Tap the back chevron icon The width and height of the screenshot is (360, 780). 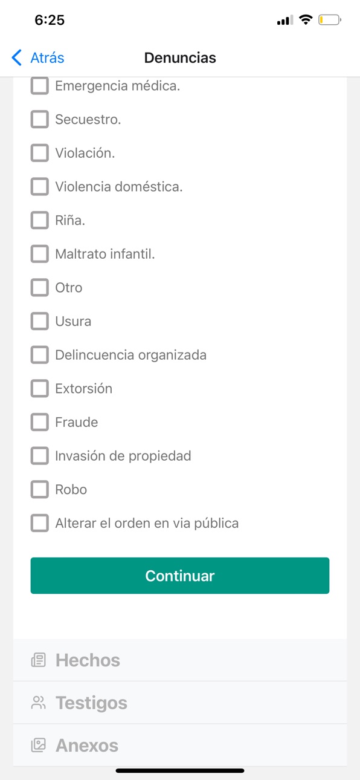(x=17, y=58)
